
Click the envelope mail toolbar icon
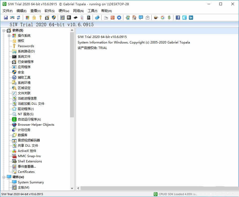pyautogui.click(x=147, y=18)
